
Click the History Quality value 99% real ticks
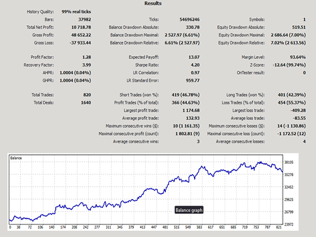76,12
